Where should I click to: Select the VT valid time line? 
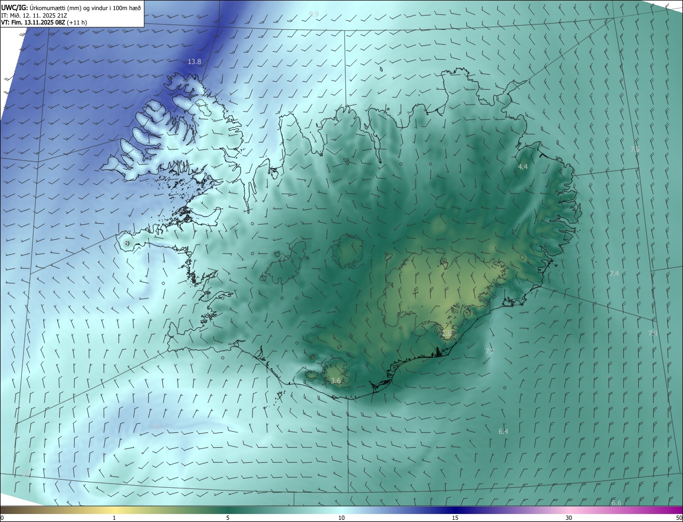point(44,22)
